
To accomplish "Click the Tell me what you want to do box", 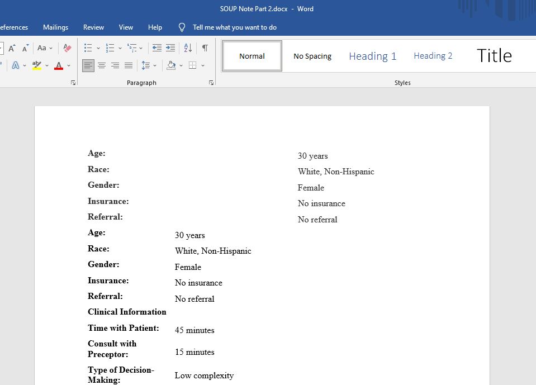I will (x=235, y=27).
